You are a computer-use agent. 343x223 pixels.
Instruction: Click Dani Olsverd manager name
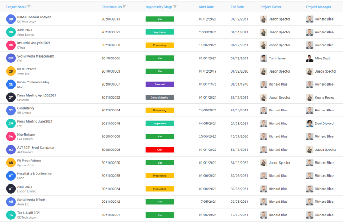[x=324, y=124]
